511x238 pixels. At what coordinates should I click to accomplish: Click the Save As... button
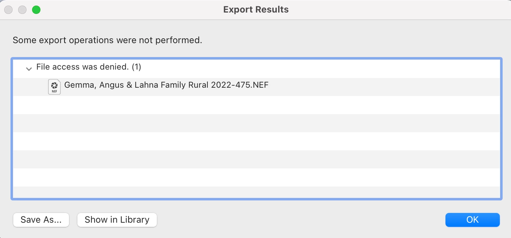41,220
